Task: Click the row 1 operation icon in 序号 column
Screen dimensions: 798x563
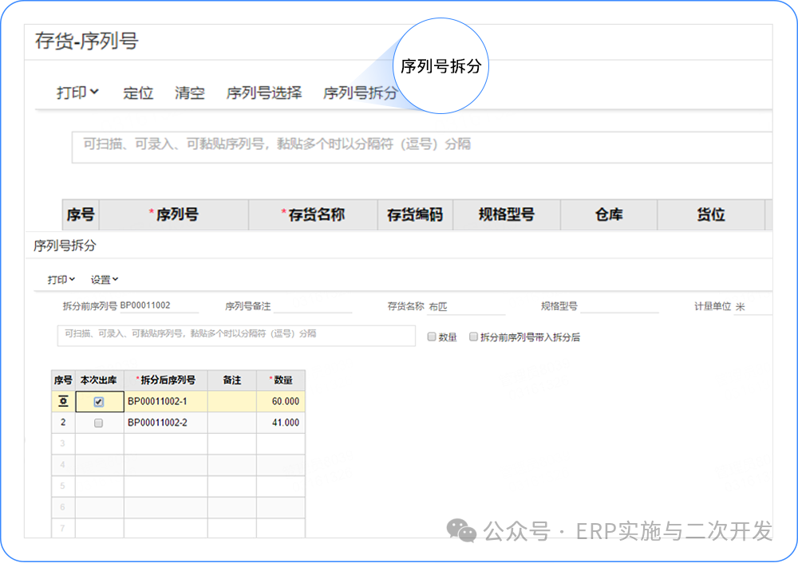Action: 63,402
